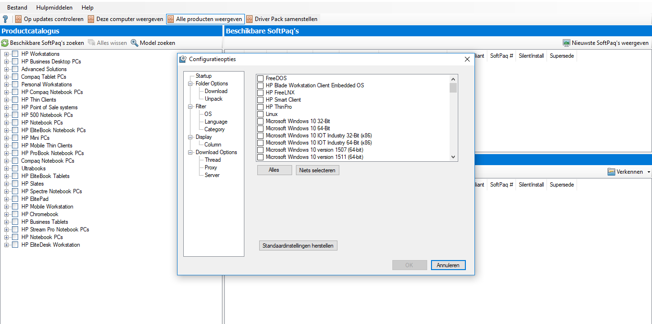652x324 pixels.
Task: Select Unpack in options tree
Action: click(213, 99)
